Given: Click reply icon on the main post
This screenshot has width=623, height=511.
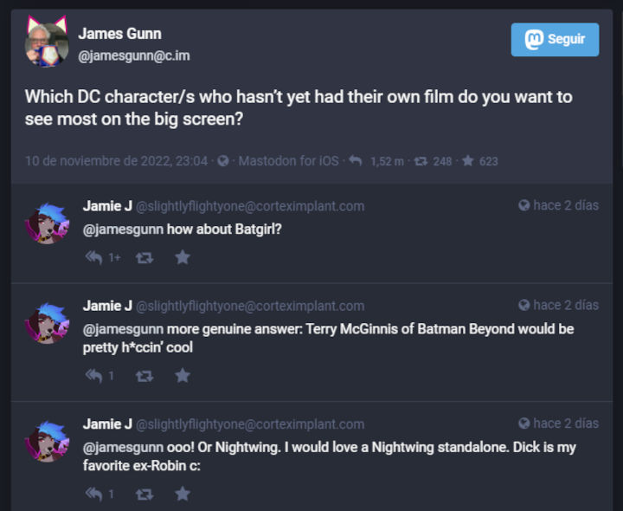Looking at the screenshot, I should coord(355,161).
